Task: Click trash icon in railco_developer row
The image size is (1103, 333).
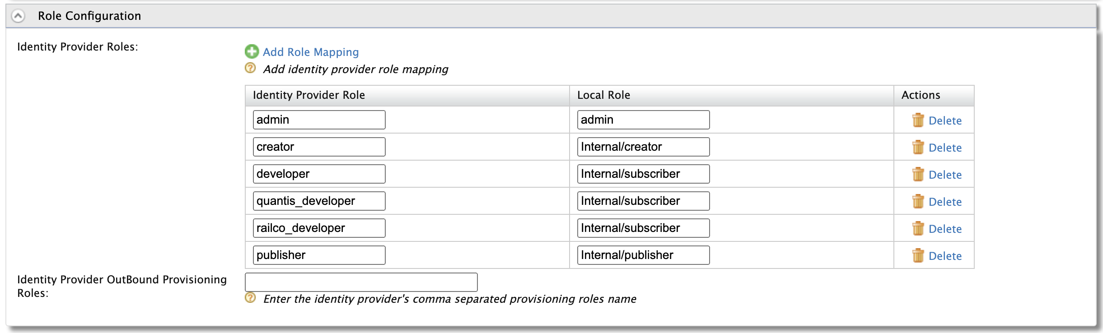Action: (x=918, y=228)
